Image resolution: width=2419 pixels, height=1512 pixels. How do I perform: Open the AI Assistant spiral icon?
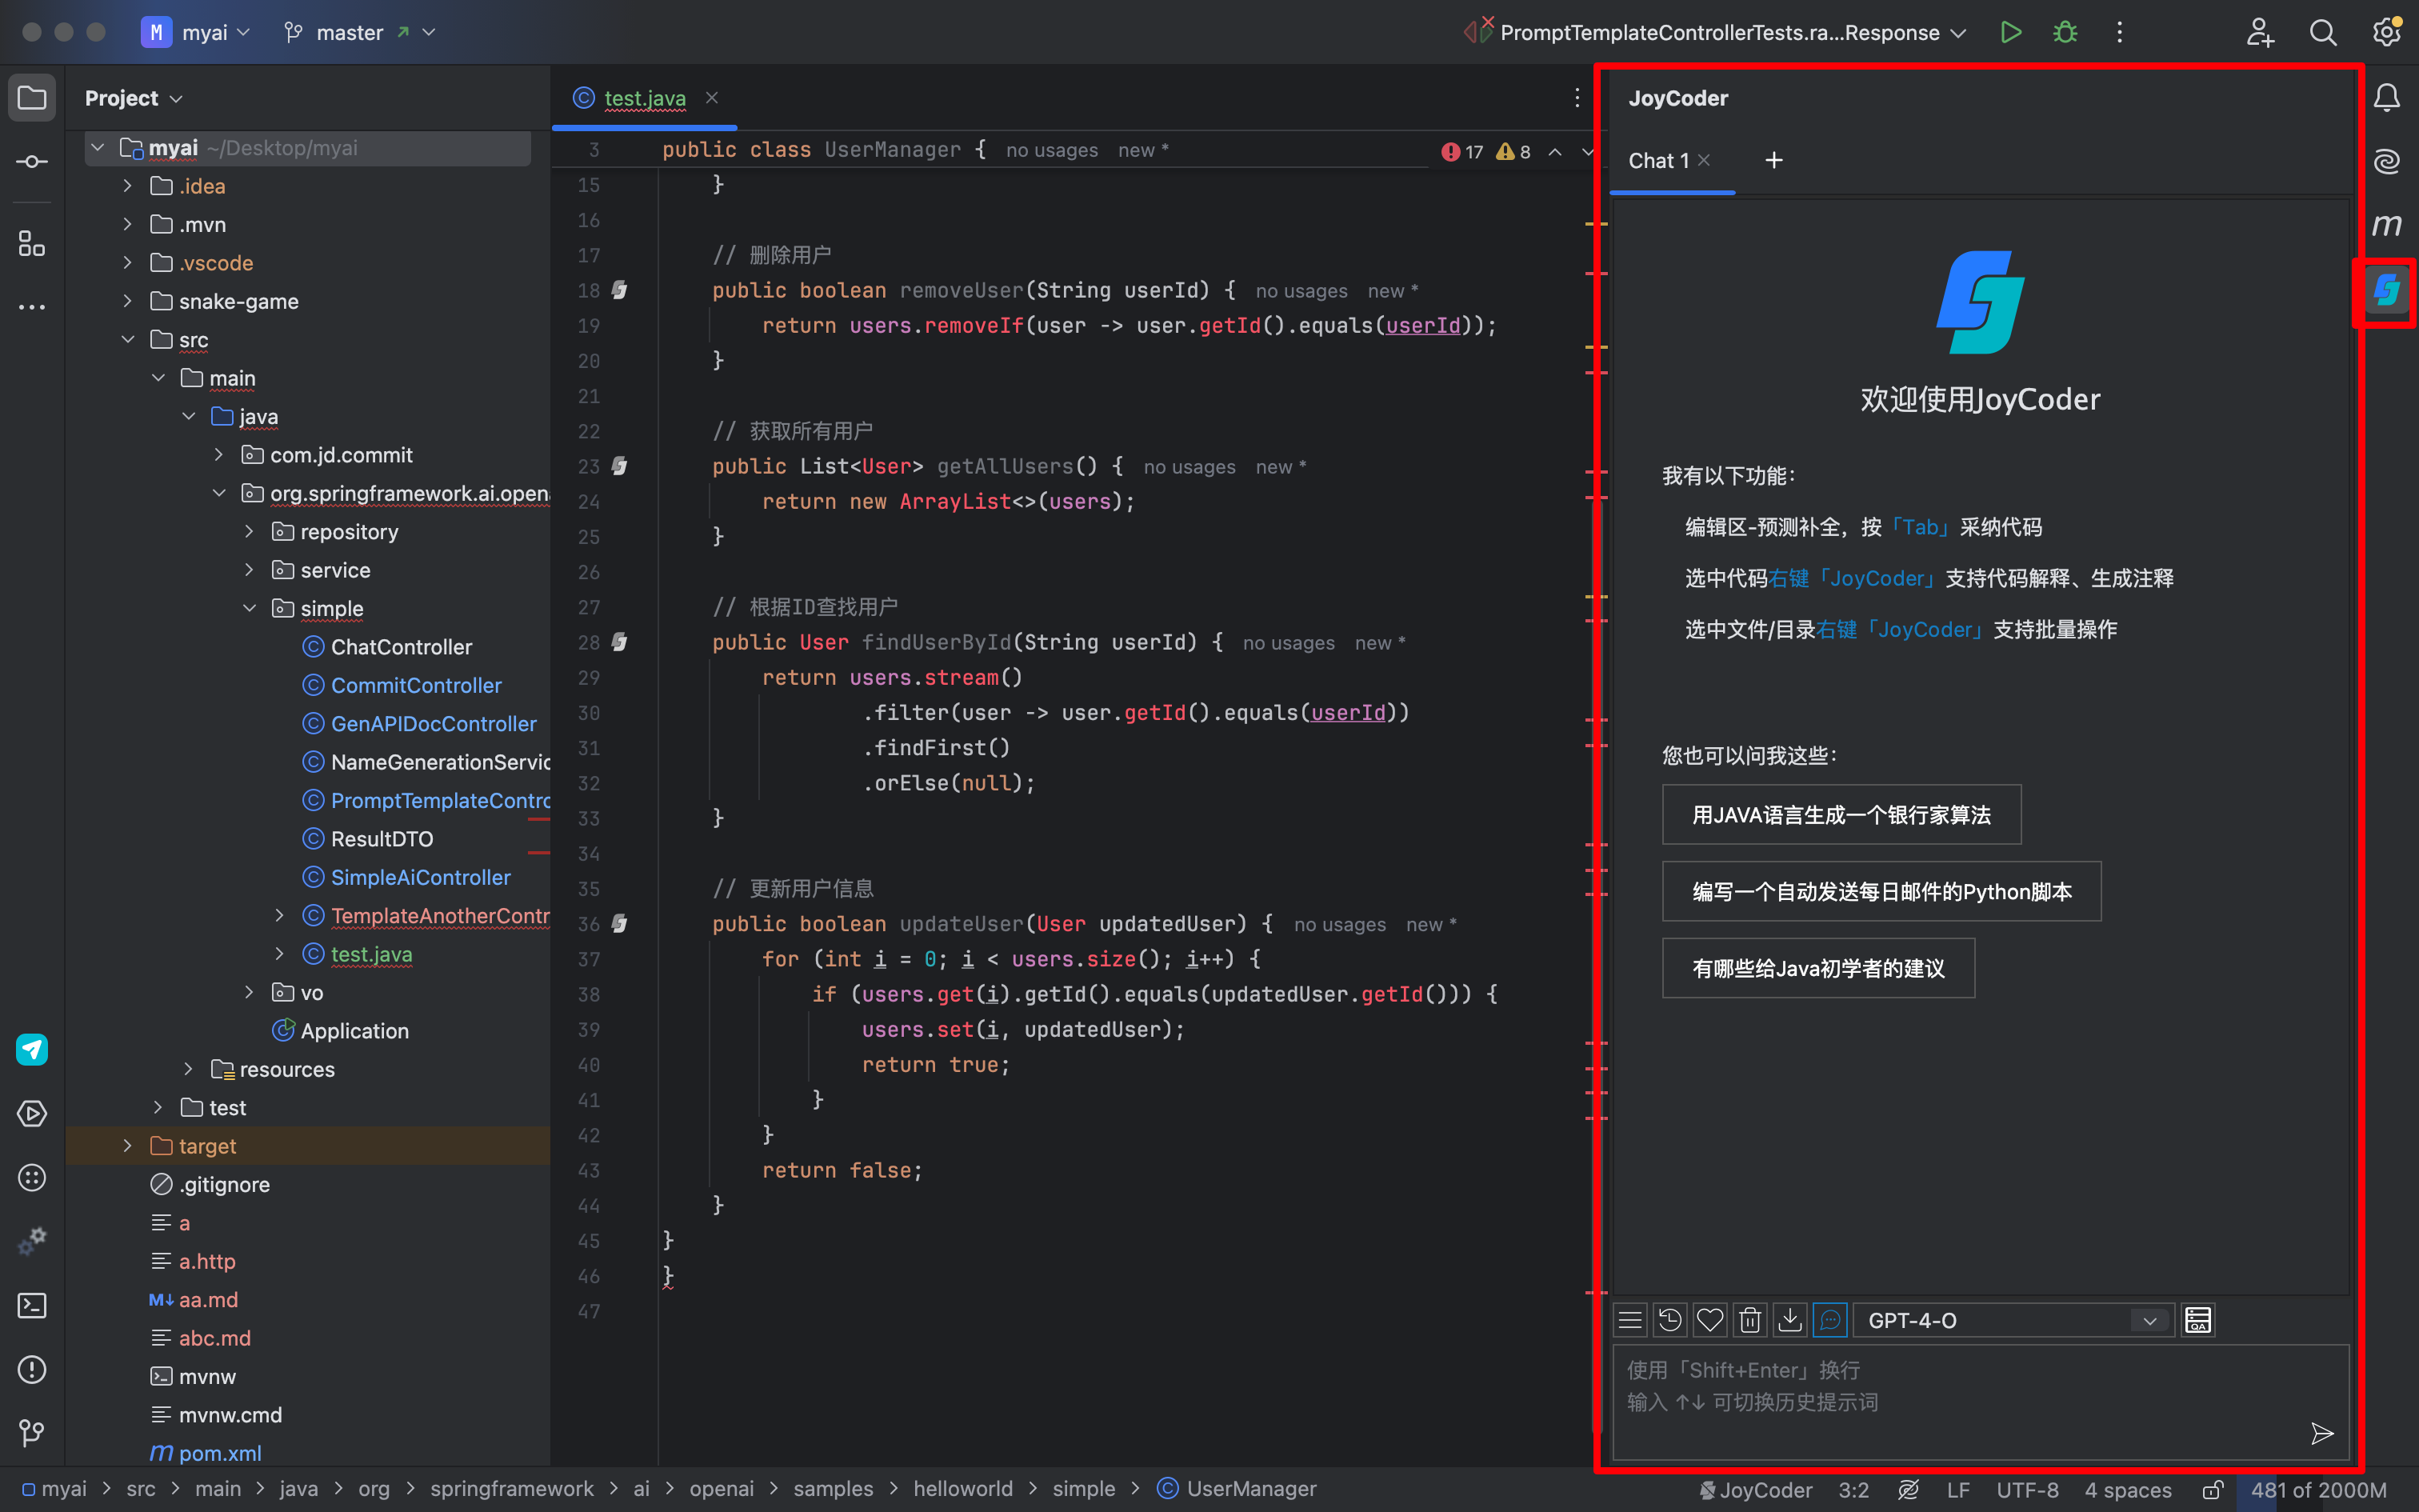[2386, 161]
